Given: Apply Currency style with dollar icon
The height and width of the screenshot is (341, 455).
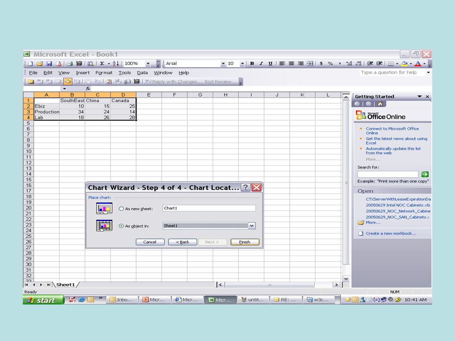Looking at the screenshot, I should [x=321, y=63].
